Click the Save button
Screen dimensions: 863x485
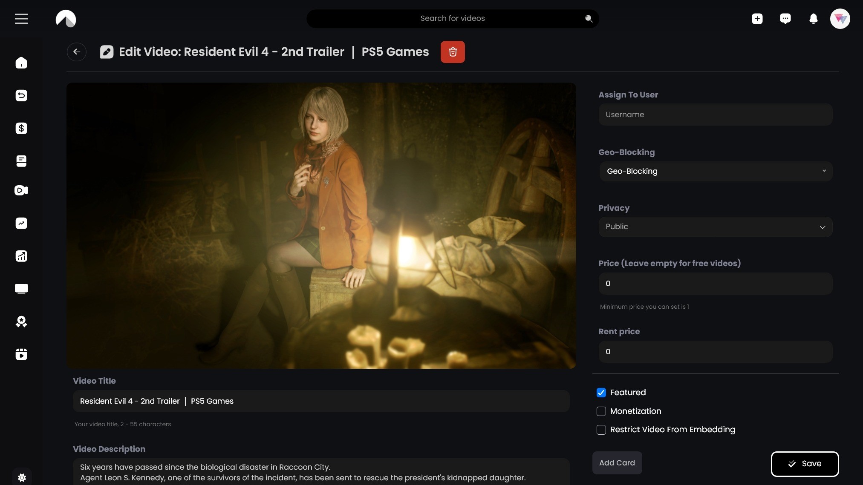[x=805, y=464]
